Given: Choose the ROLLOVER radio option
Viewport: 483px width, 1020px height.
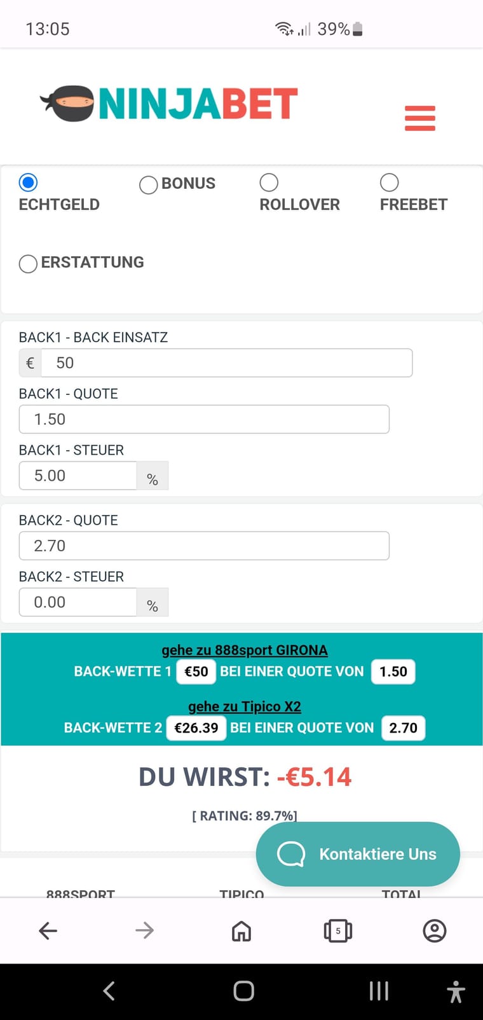Looking at the screenshot, I should click(x=269, y=183).
